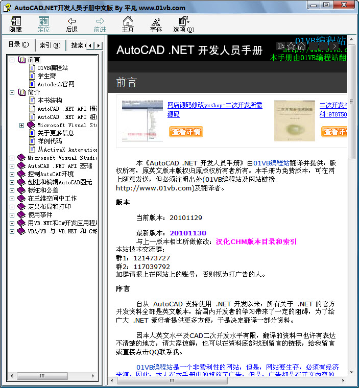This screenshot has width=359, height=388.
Task: Click the closed book icon beside 控制AutoCAD环境
Action: (x=21, y=174)
